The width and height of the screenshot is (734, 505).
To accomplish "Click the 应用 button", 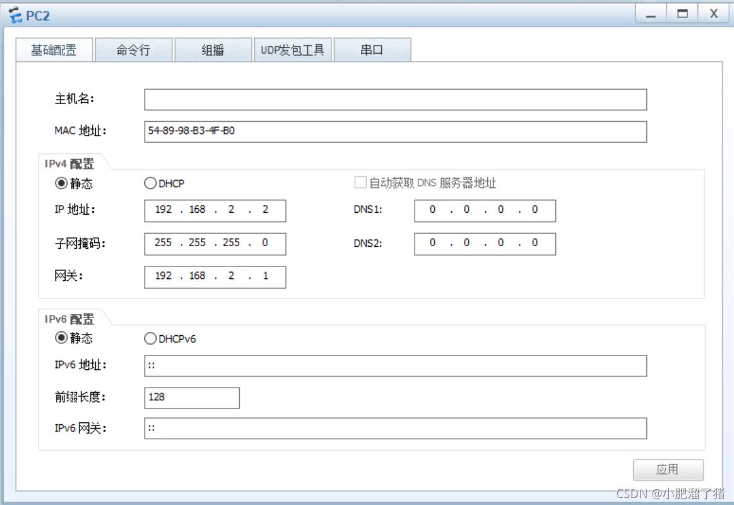I will point(668,470).
